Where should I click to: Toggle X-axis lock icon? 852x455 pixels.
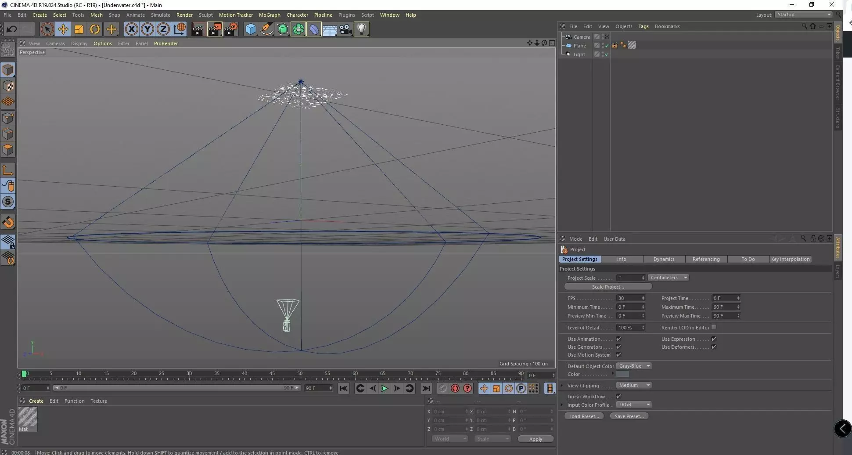[131, 29]
